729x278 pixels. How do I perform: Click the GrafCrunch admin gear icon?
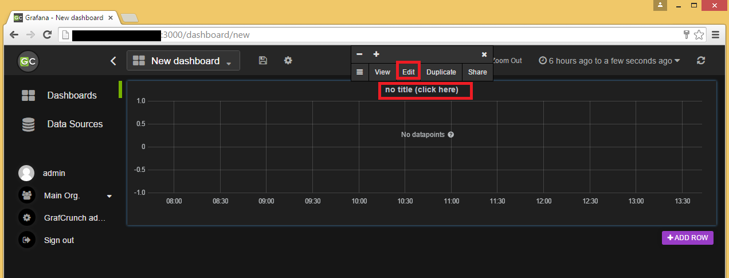pyautogui.click(x=26, y=218)
